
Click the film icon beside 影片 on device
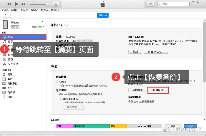(x=4, y=79)
